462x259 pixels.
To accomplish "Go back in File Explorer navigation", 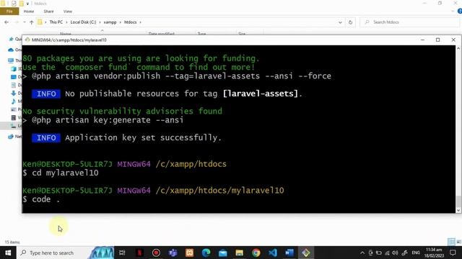I will pyautogui.click(x=6, y=22).
